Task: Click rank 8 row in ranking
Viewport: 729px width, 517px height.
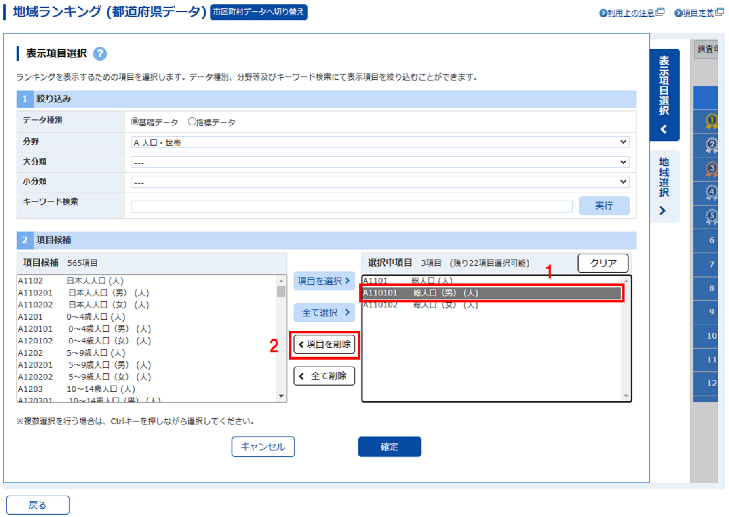Action: tap(706, 288)
